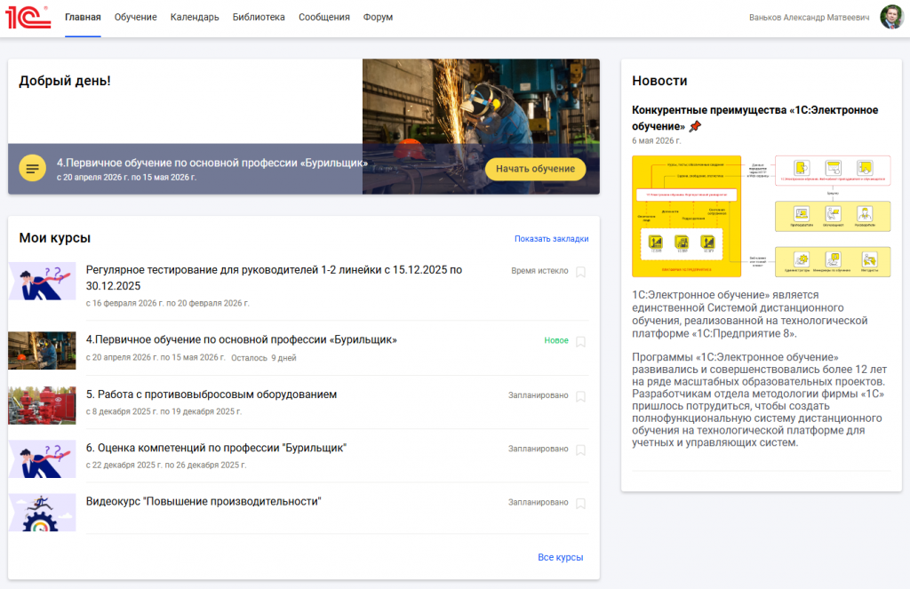Click banner dates 'с 20 апреля 2026 г. по 15 мая 2026 г.'
The width and height of the screenshot is (910, 589).
click(126, 178)
